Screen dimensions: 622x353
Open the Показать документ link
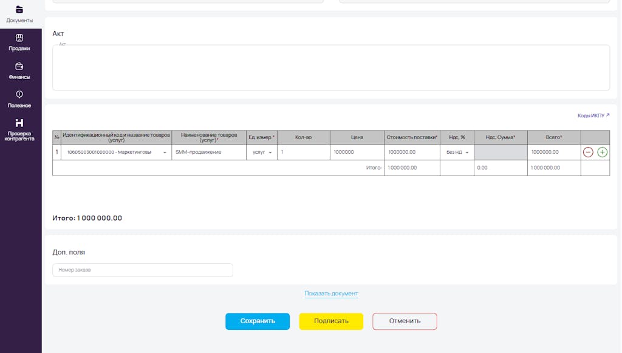[331, 293]
